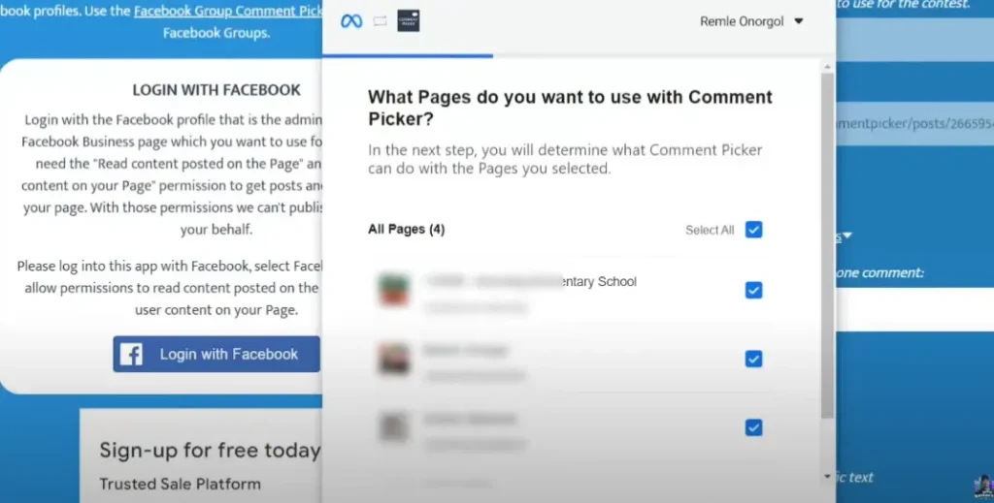The height and width of the screenshot is (503, 994).
Task: Uncheck the second page's checkbox
Action: [x=753, y=359]
